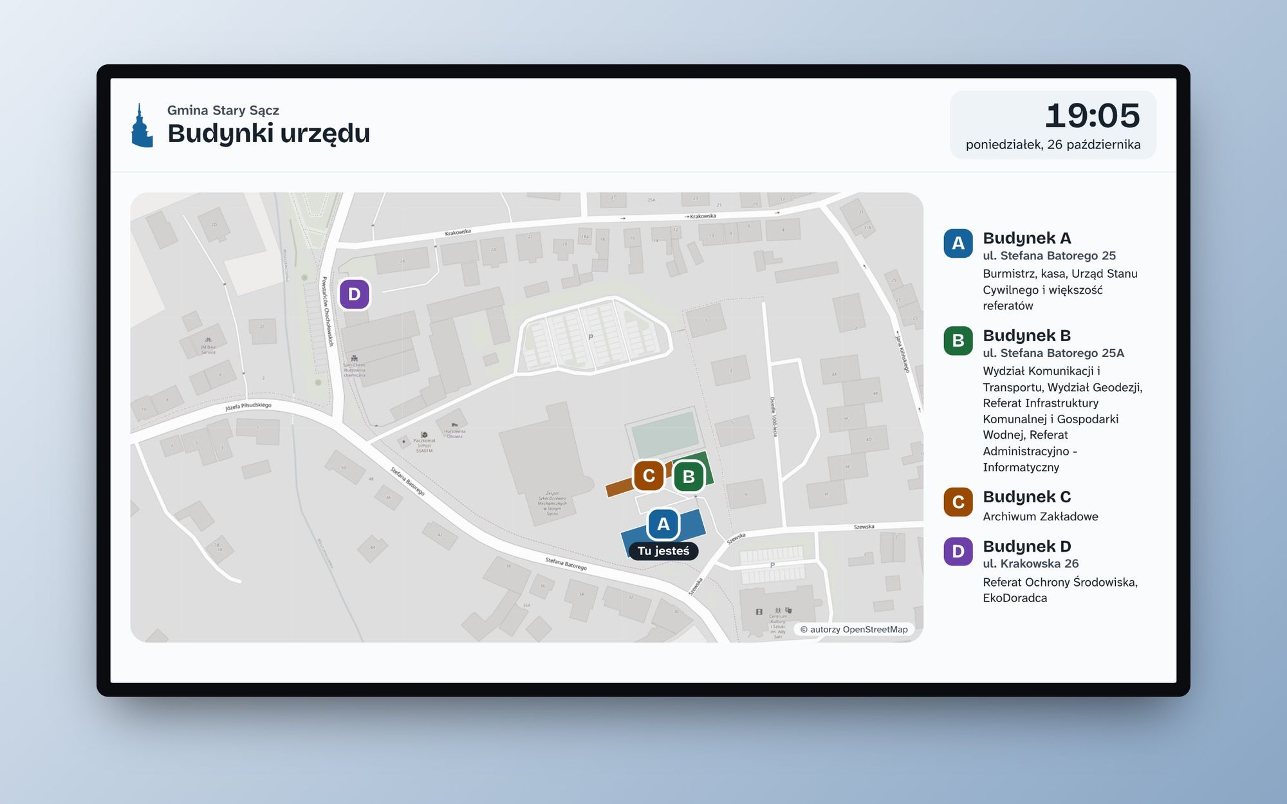Screen dimensions: 1287x804
Task: Click the purple D badge in the legend
Action: (x=958, y=551)
